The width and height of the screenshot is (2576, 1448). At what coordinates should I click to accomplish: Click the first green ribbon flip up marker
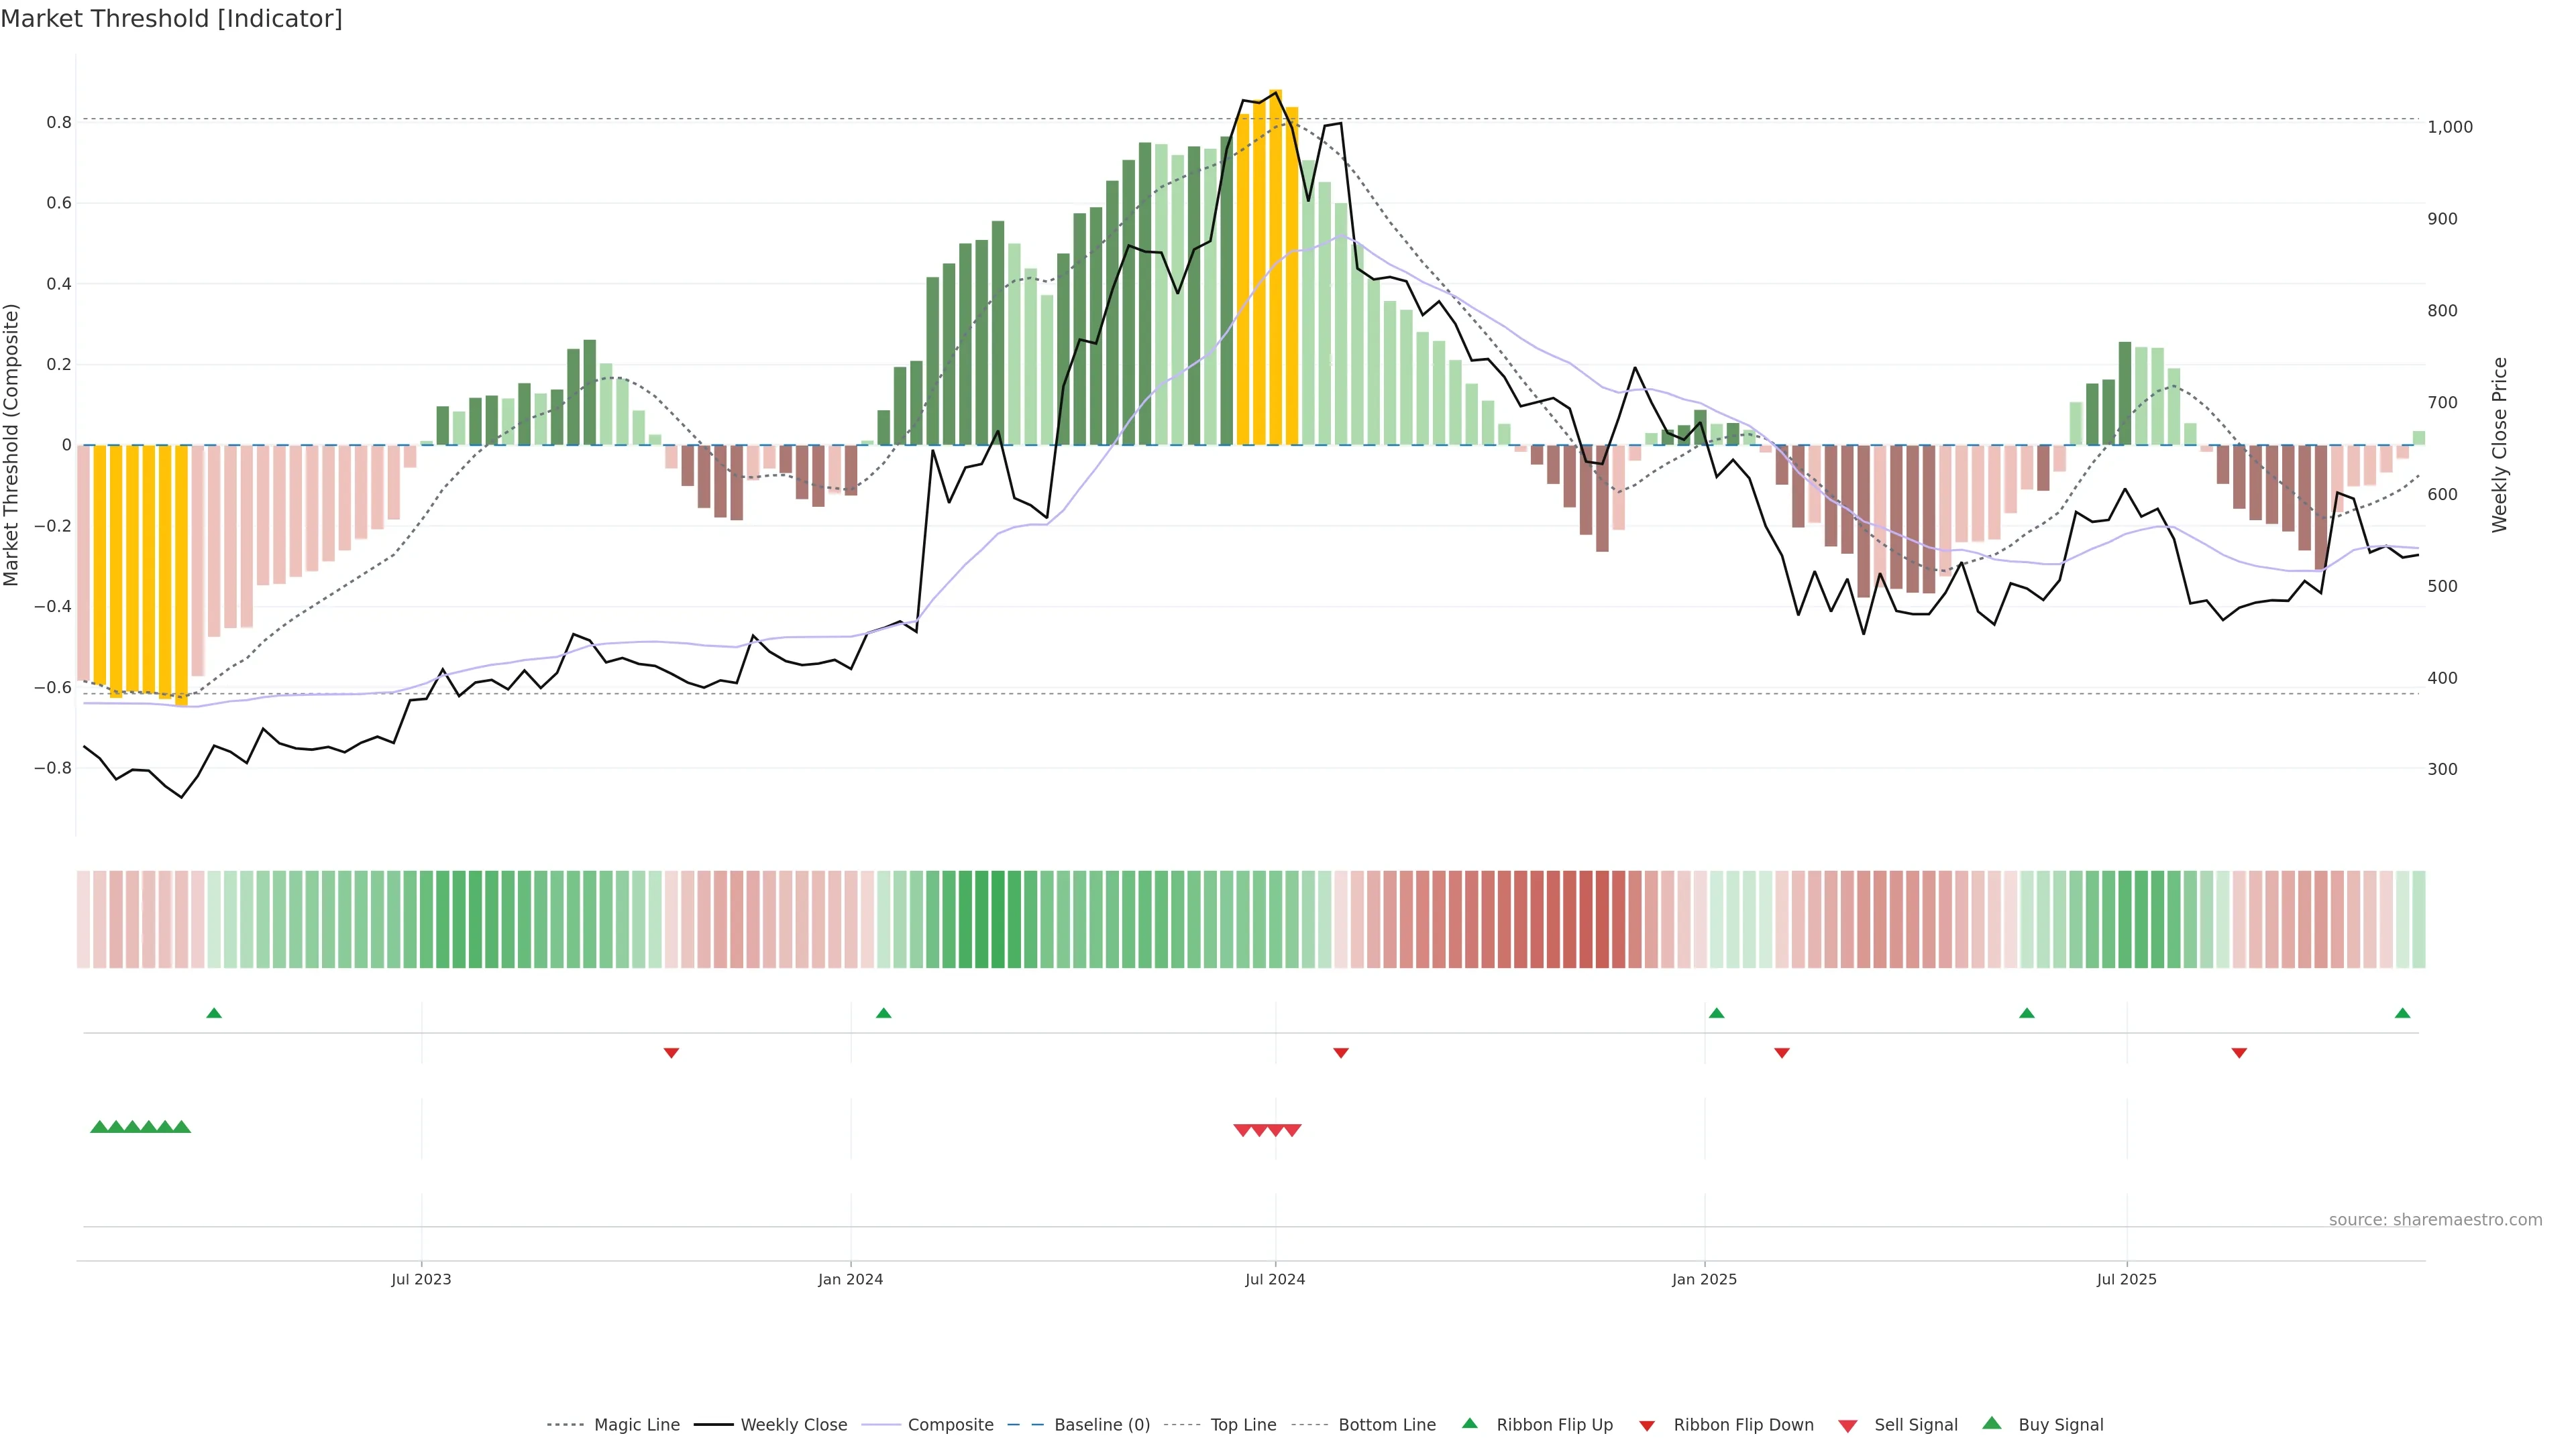tap(214, 1014)
